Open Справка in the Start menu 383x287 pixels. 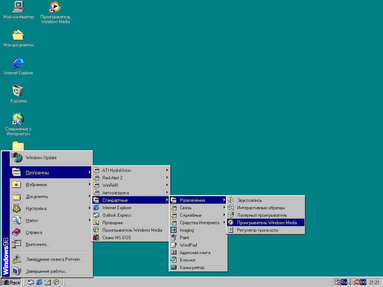pyautogui.click(x=51, y=232)
